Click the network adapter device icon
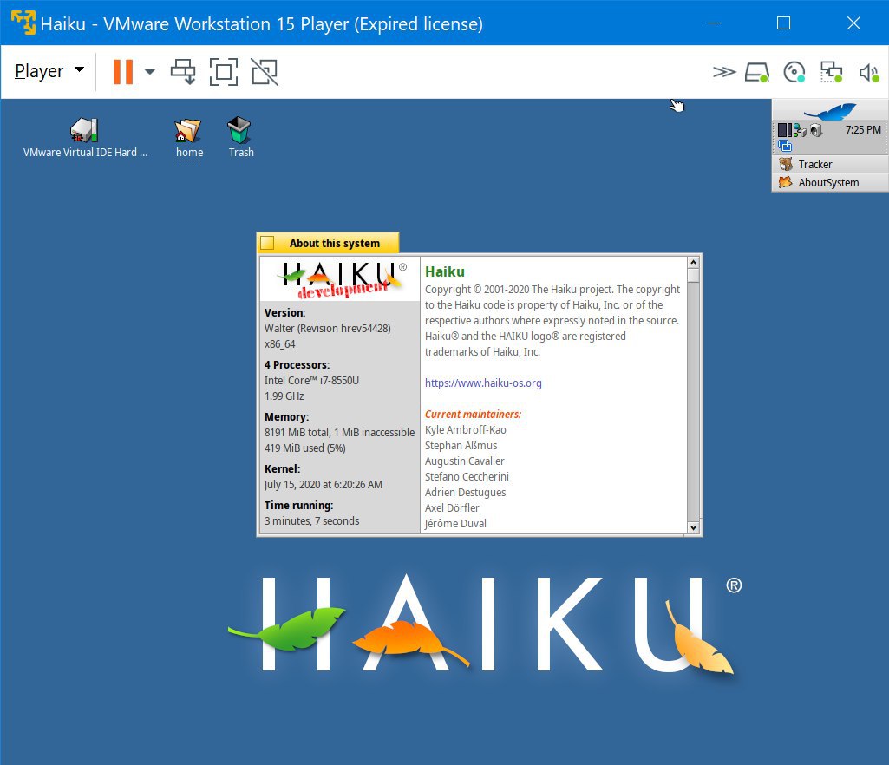889x765 pixels. click(x=831, y=72)
